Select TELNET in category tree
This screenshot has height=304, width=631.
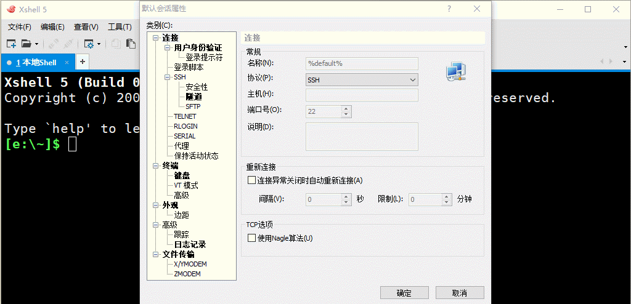[185, 116]
